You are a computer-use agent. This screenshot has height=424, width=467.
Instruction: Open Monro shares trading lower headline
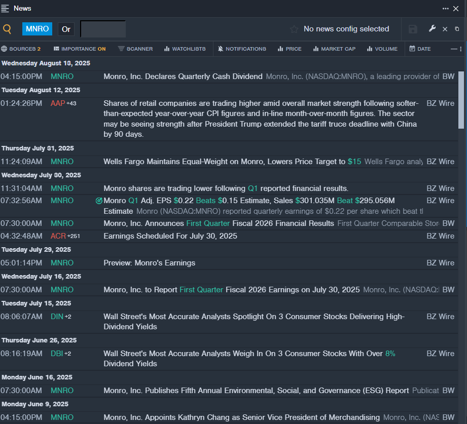coord(226,188)
